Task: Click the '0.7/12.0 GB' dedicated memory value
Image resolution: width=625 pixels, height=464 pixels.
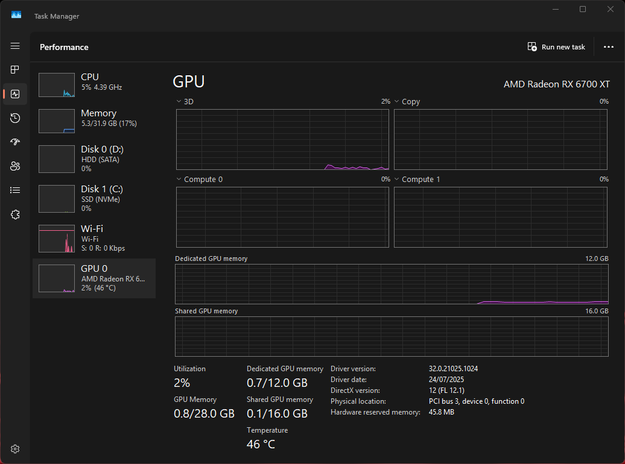Action: click(277, 383)
